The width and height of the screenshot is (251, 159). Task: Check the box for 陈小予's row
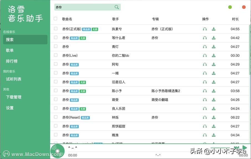56,90
